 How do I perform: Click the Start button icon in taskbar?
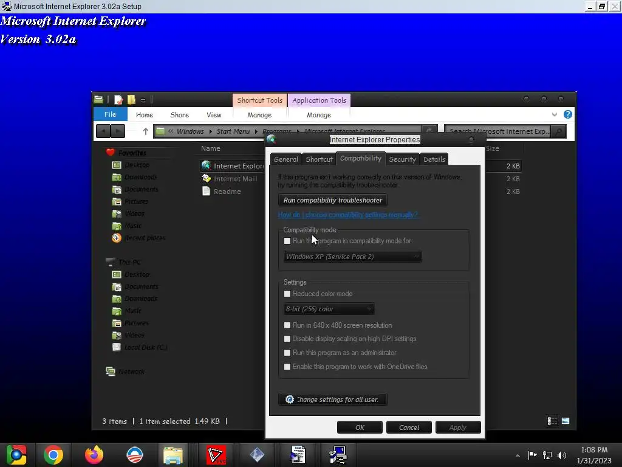[16, 455]
